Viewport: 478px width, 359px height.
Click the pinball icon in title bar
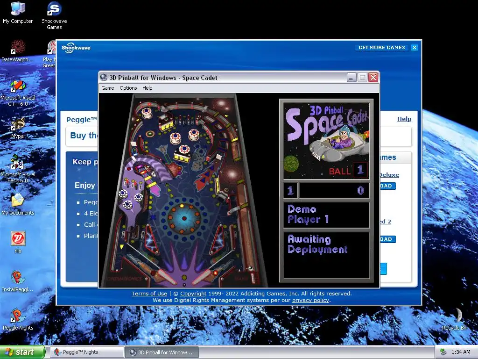point(104,77)
